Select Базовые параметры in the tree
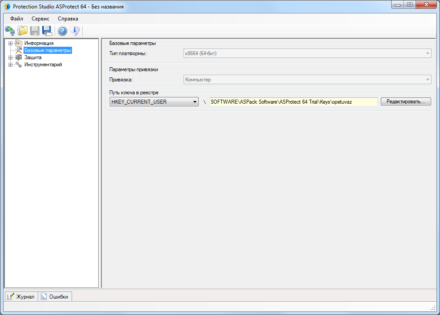Image resolution: width=440 pixels, height=315 pixels. (48, 50)
